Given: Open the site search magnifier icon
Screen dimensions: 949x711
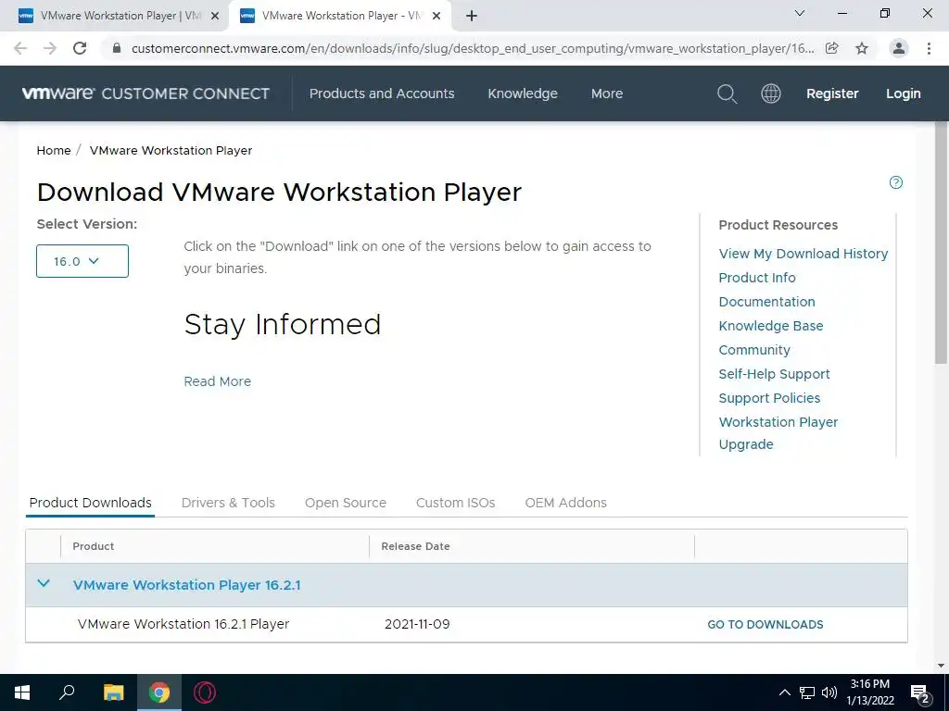Looking at the screenshot, I should point(727,94).
